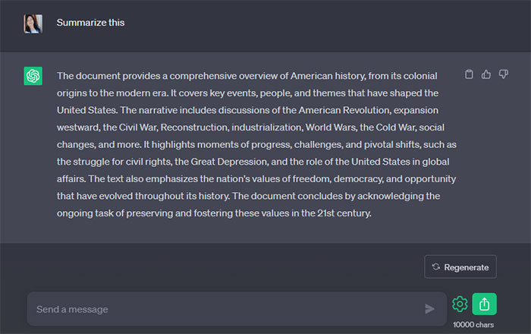Click the circular arrows icon in Regenerate
This screenshot has width=531, height=334.
(436, 266)
